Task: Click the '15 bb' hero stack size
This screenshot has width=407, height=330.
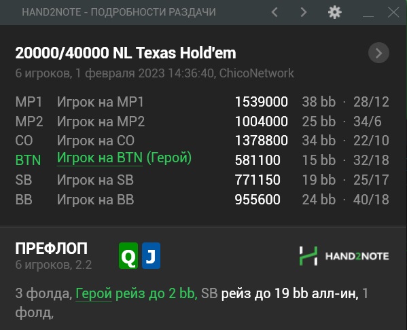Action: pyautogui.click(x=319, y=160)
